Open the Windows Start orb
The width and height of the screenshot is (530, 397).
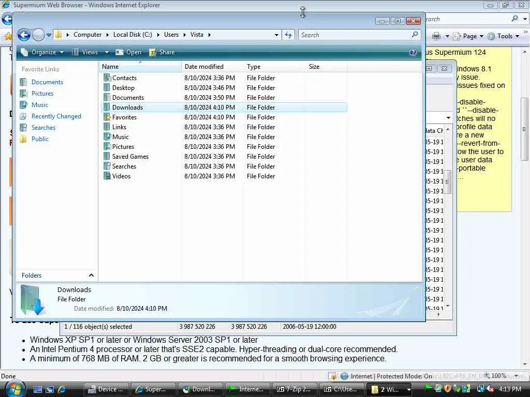click(x=14, y=389)
